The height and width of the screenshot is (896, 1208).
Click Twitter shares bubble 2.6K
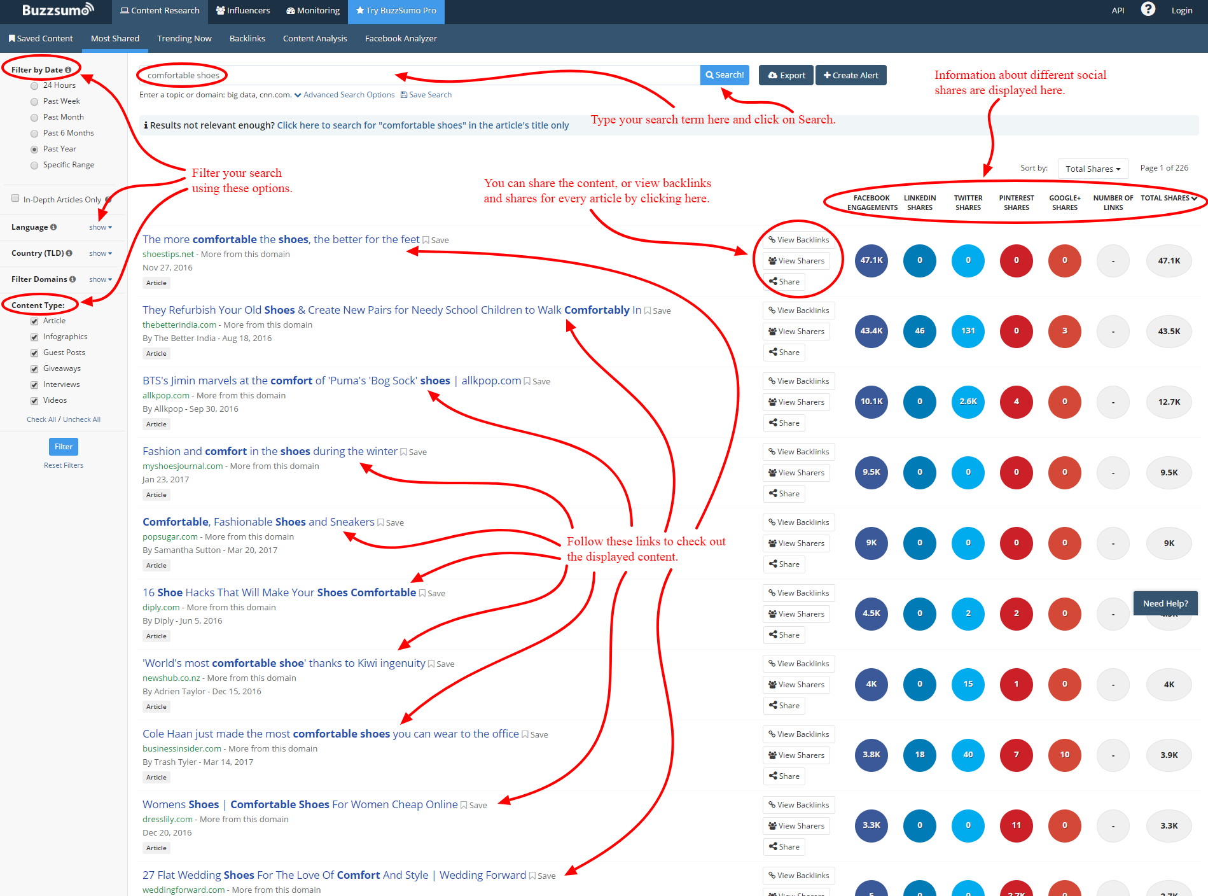point(968,402)
